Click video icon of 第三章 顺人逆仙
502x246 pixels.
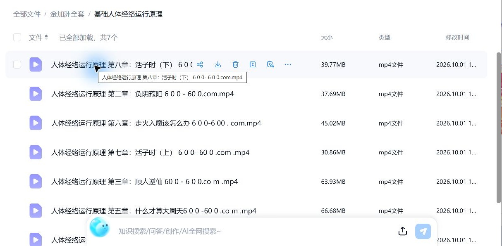point(36,182)
